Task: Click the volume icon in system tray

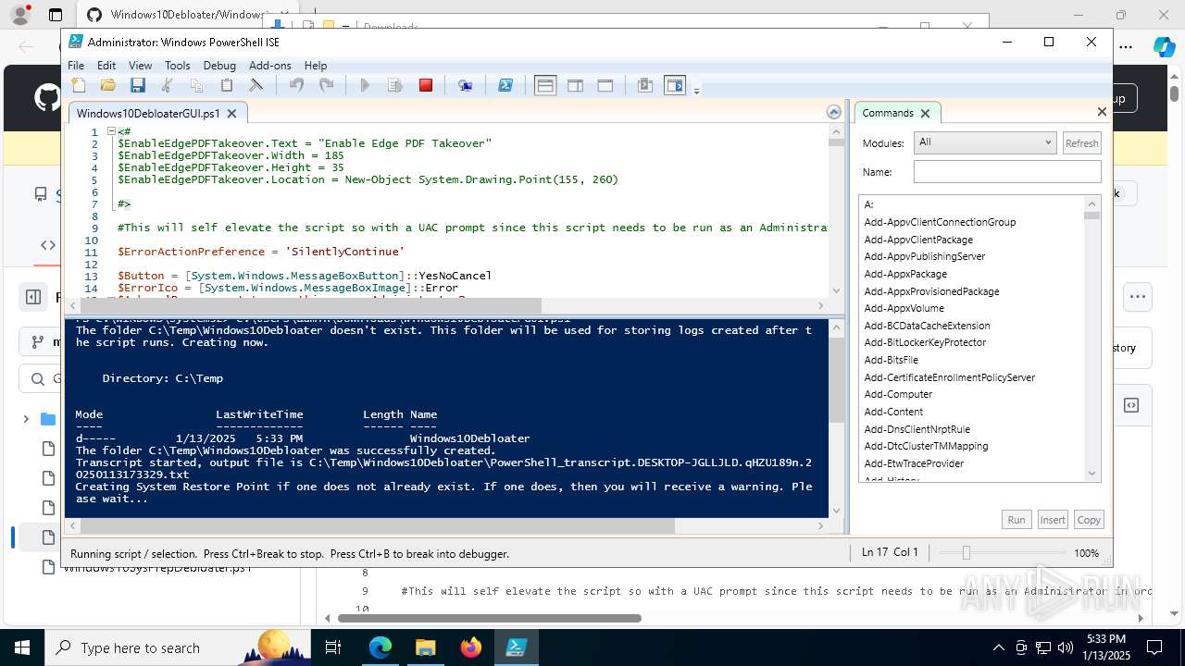Action: coord(1066,647)
